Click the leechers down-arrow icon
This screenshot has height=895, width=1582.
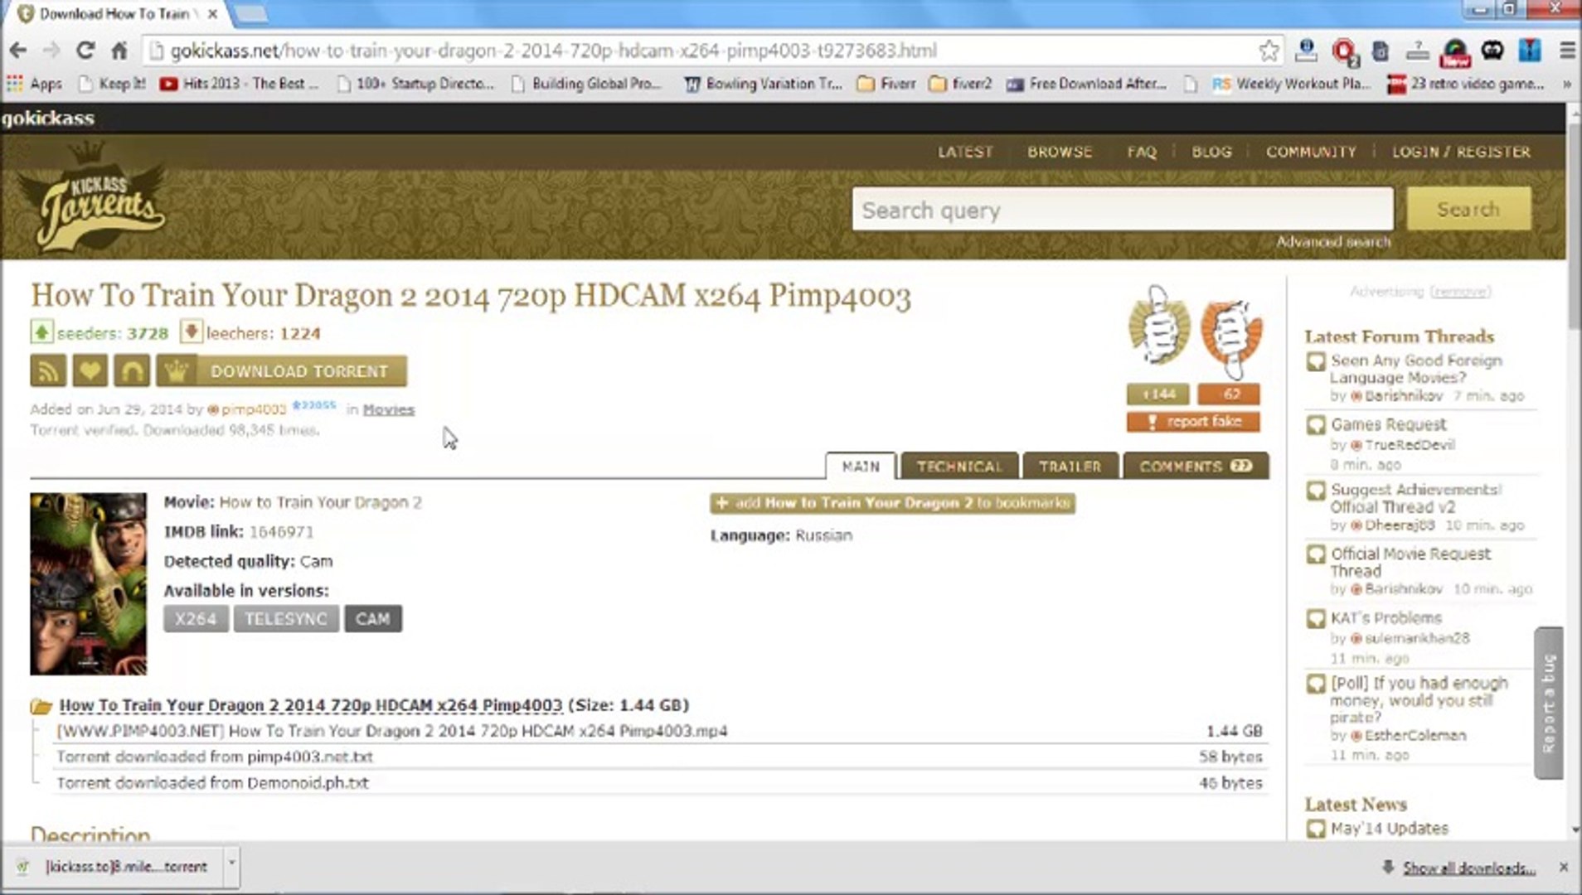(191, 332)
